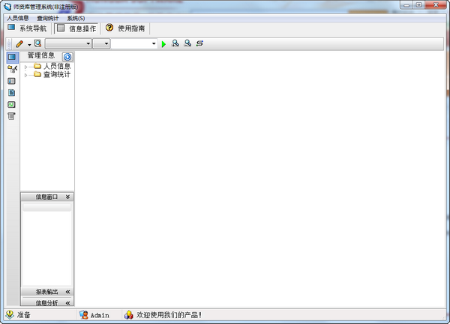Open the query value combo box dropdown

coord(154,44)
